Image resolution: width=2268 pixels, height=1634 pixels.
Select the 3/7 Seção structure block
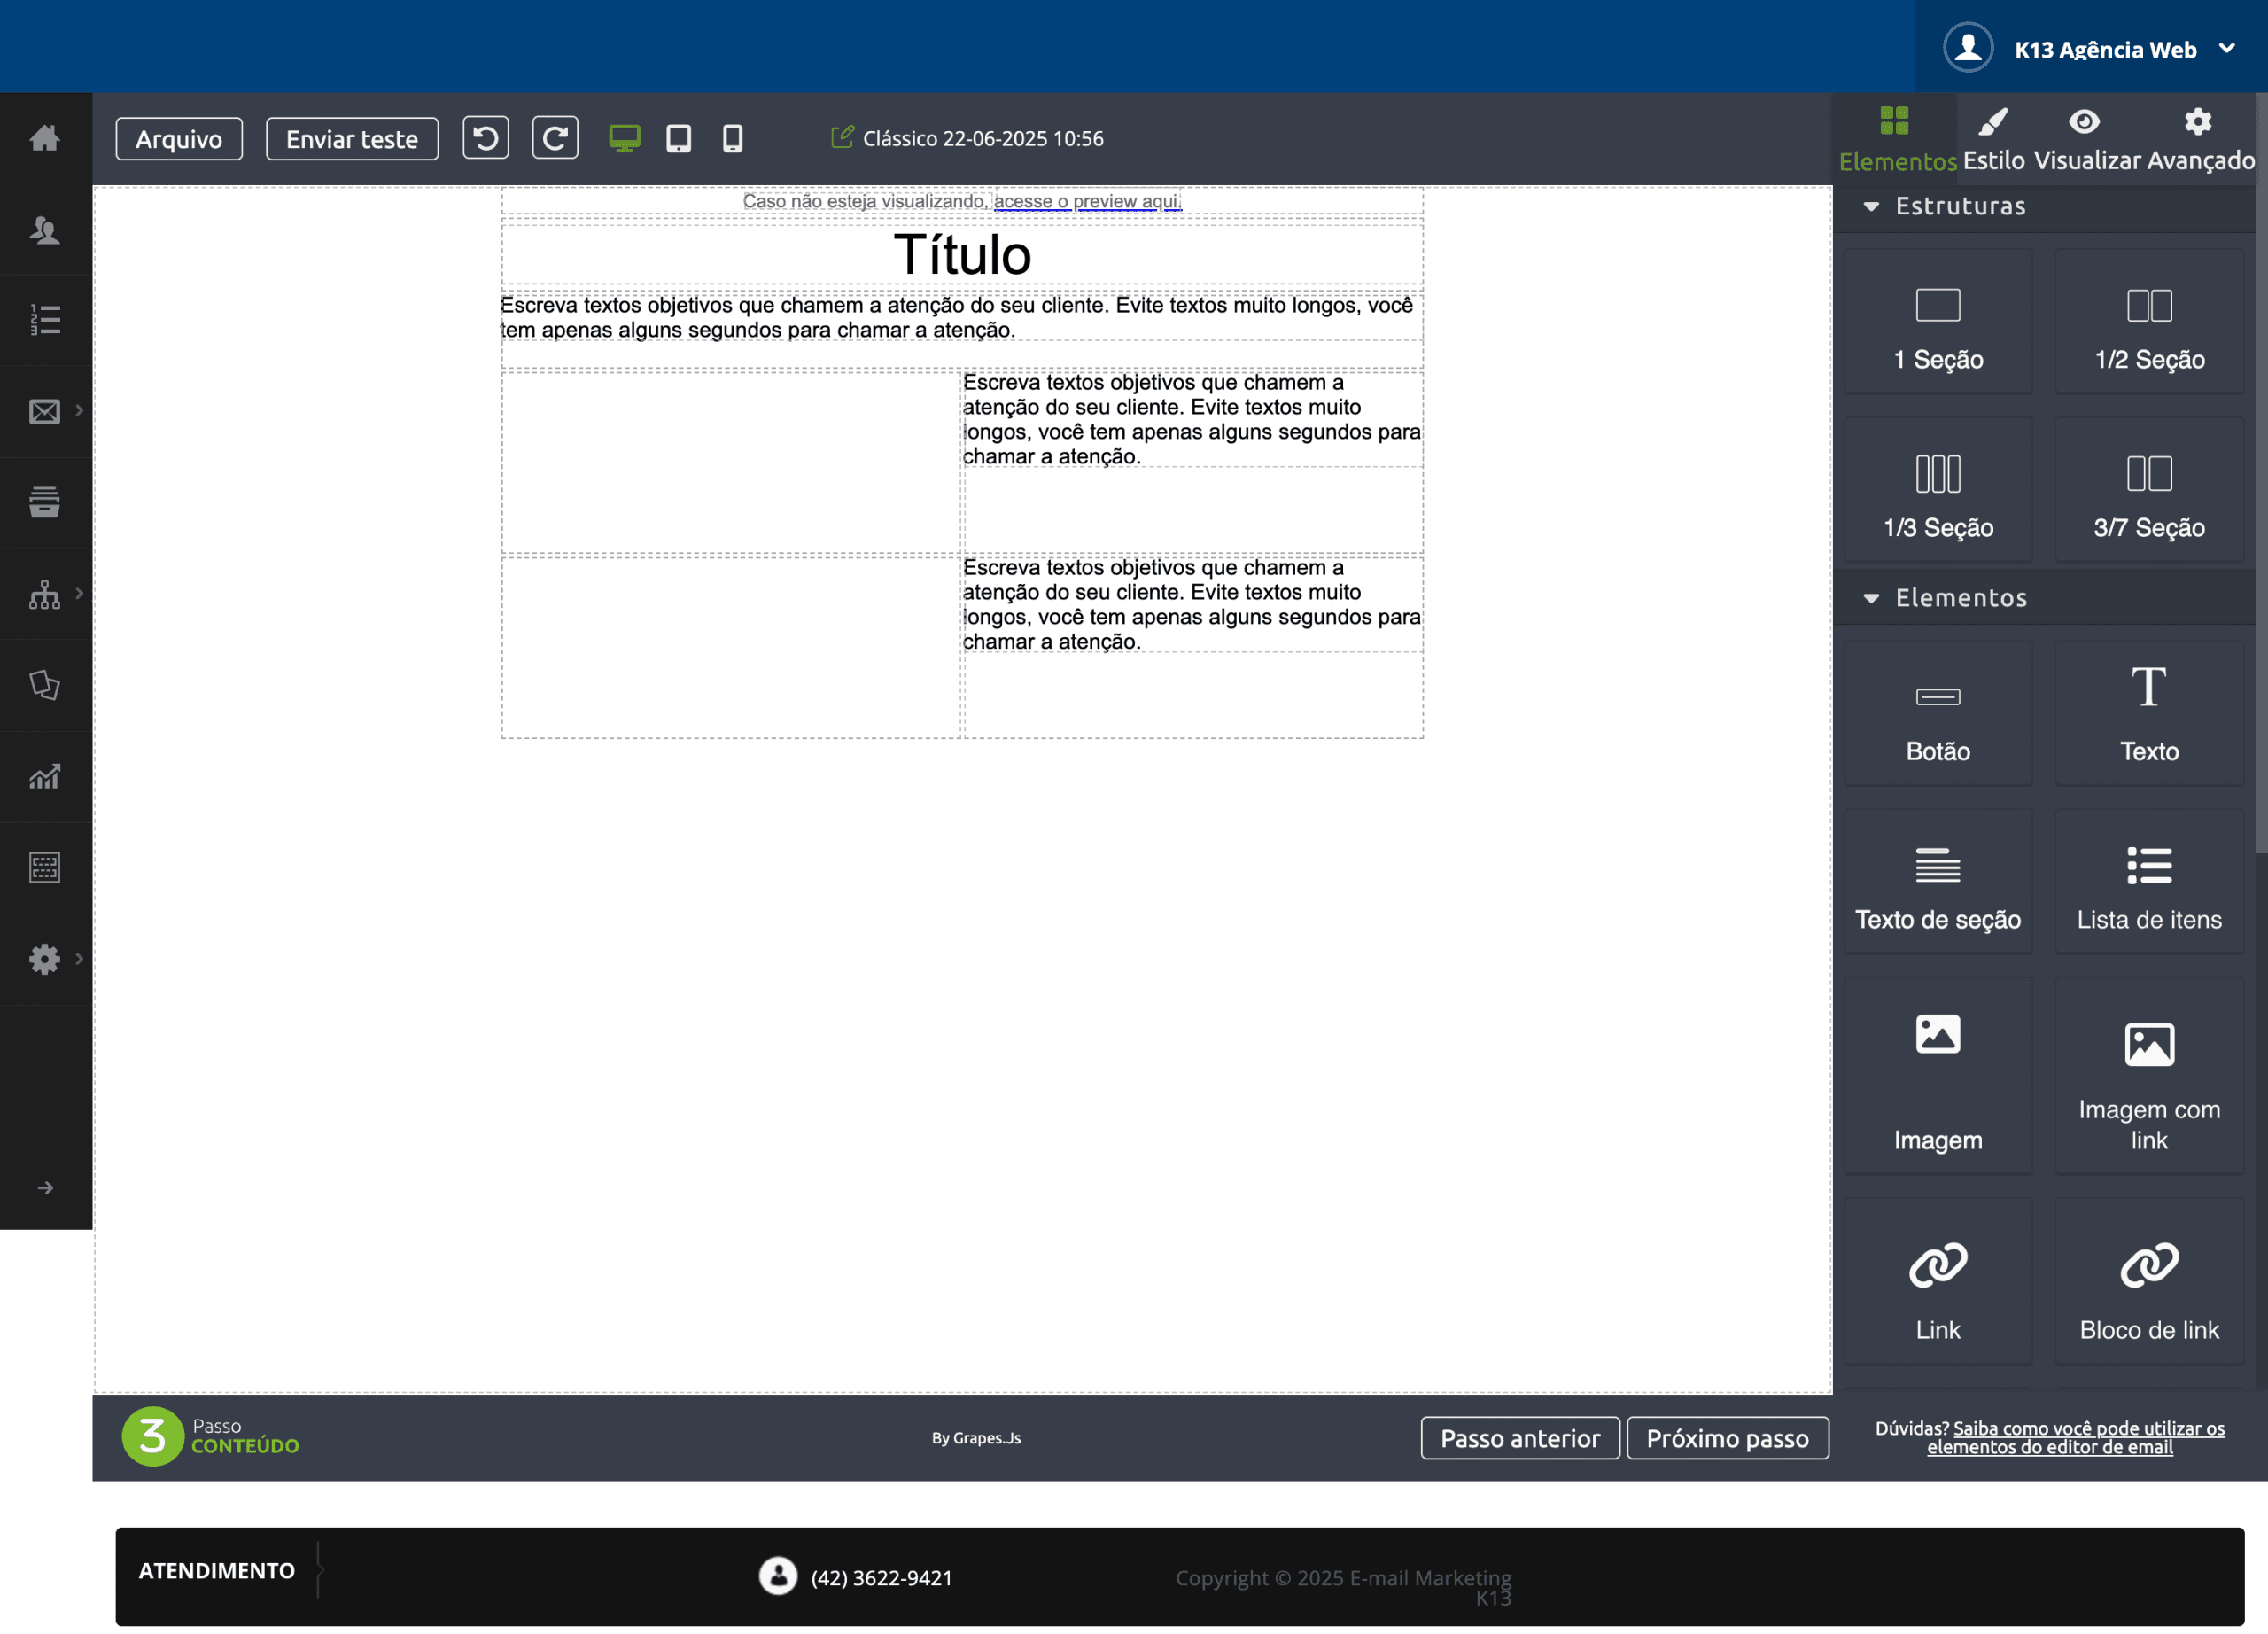(2150, 490)
